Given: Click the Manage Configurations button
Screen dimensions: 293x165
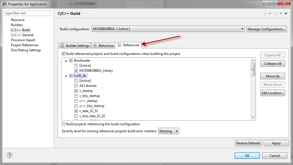Looking at the screenshot, I should click(x=266, y=29).
